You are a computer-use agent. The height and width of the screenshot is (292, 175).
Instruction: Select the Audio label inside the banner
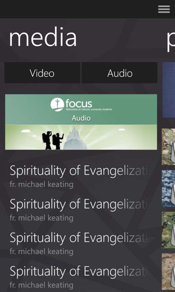pyautogui.click(x=81, y=118)
